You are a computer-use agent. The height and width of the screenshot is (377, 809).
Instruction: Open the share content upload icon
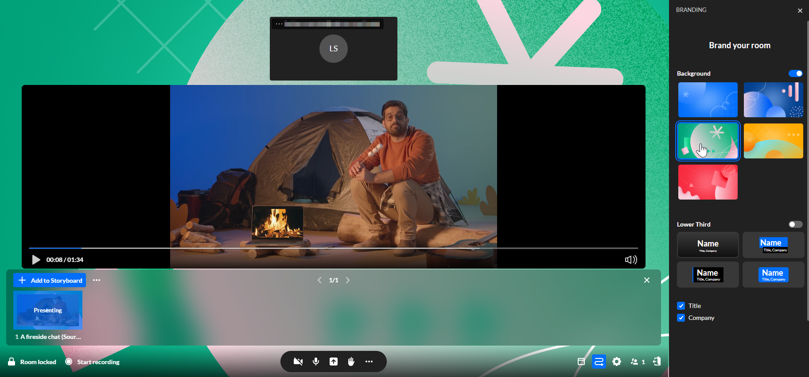coord(334,362)
